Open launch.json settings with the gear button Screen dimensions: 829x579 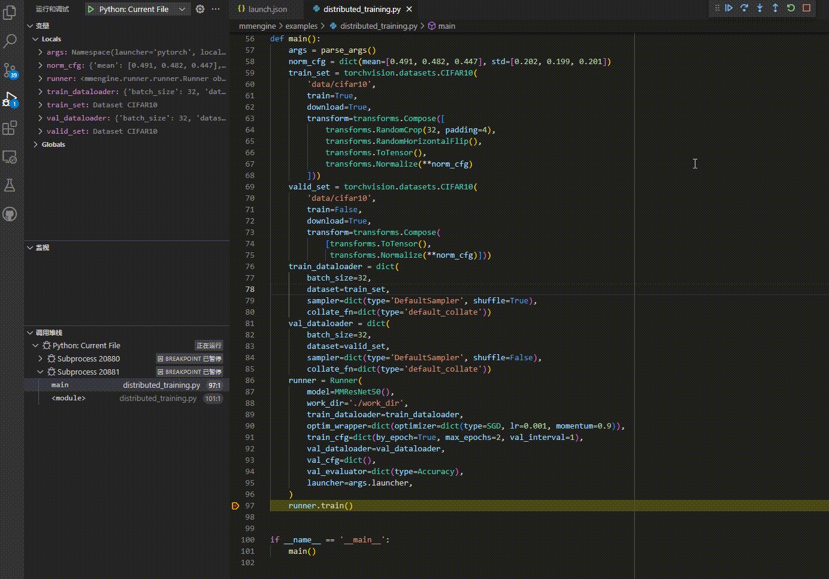pyautogui.click(x=199, y=8)
